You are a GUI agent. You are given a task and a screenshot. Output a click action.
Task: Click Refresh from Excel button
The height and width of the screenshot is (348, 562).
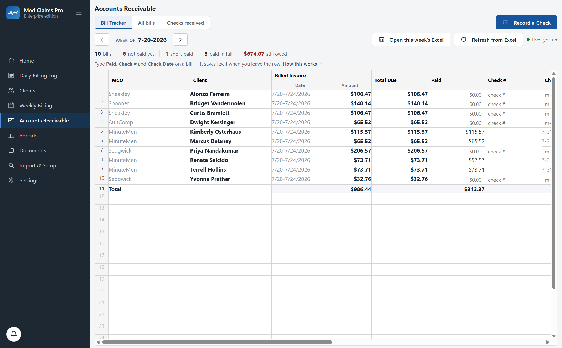488,40
